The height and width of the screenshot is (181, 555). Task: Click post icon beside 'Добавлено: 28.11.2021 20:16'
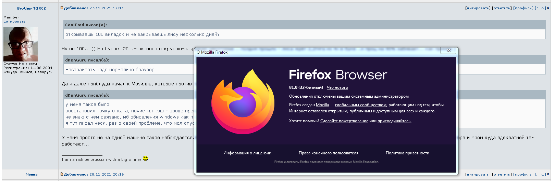coord(62,174)
